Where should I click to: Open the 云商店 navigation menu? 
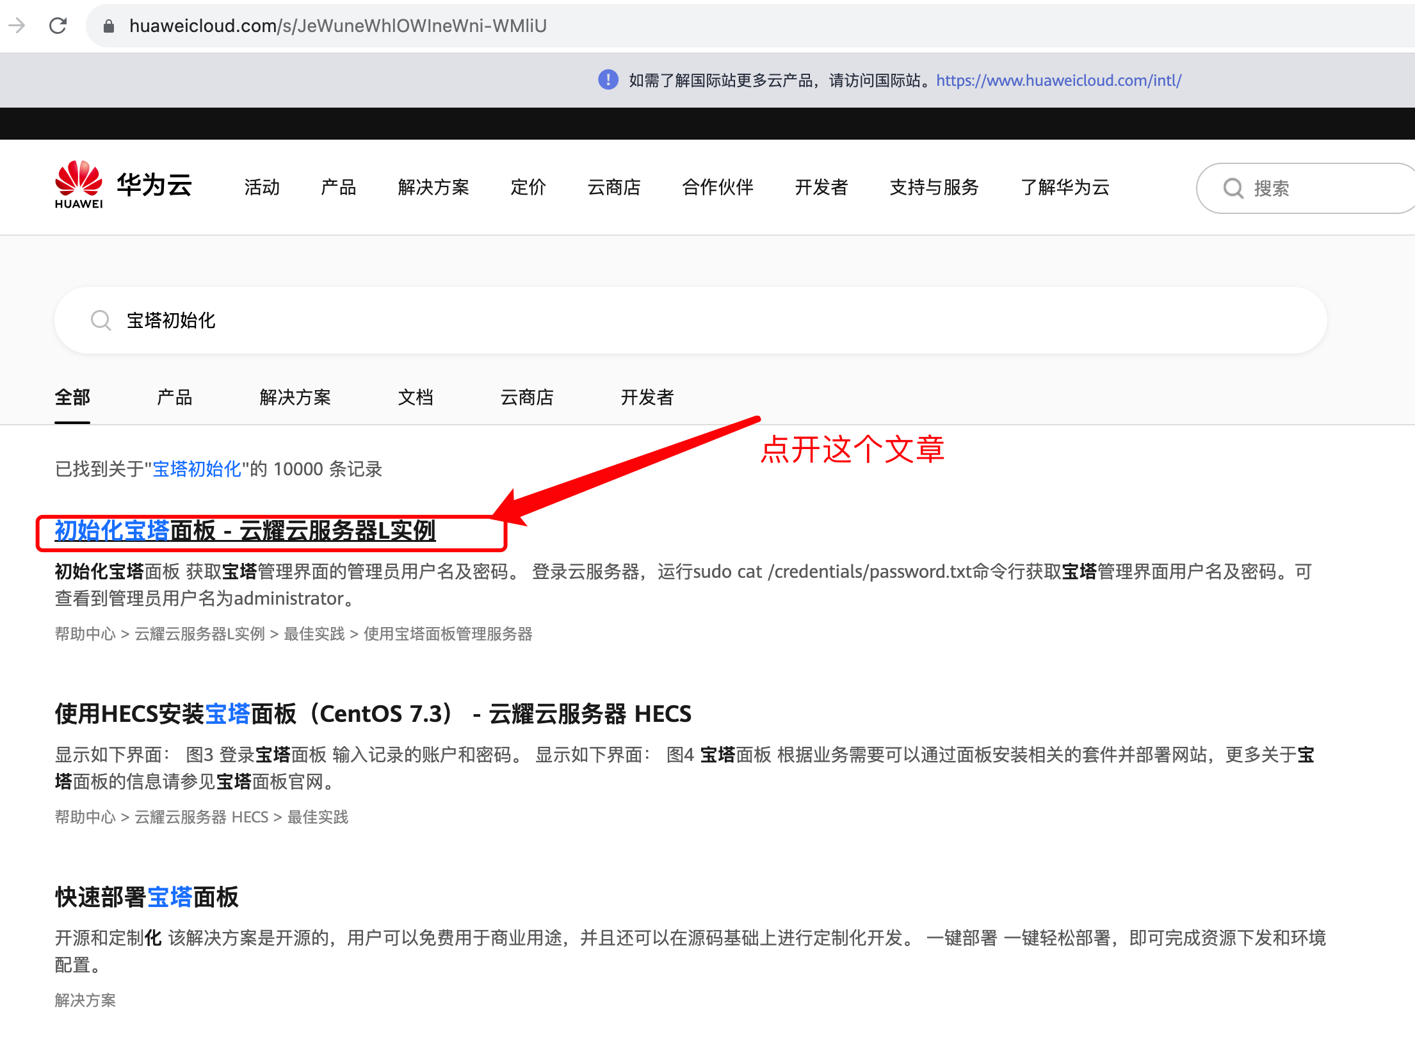[x=614, y=187]
